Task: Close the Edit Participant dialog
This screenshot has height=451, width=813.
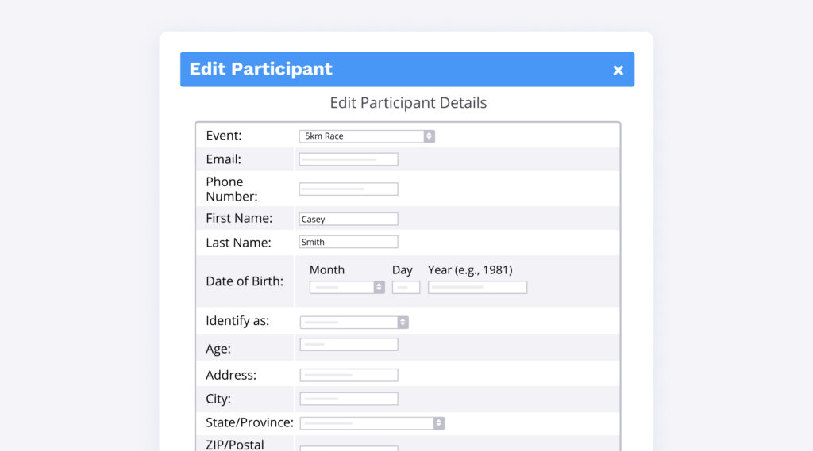Action: (x=618, y=71)
